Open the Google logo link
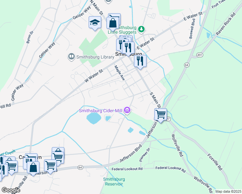The width and height of the screenshot is (242, 194). point(11,190)
